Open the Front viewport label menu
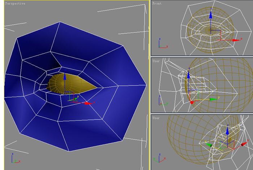This screenshot has height=170, width=253. [156, 3]
